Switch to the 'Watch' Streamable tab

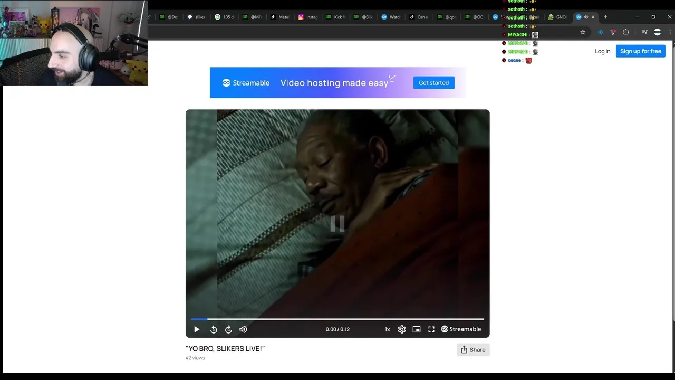coord(391,17)
